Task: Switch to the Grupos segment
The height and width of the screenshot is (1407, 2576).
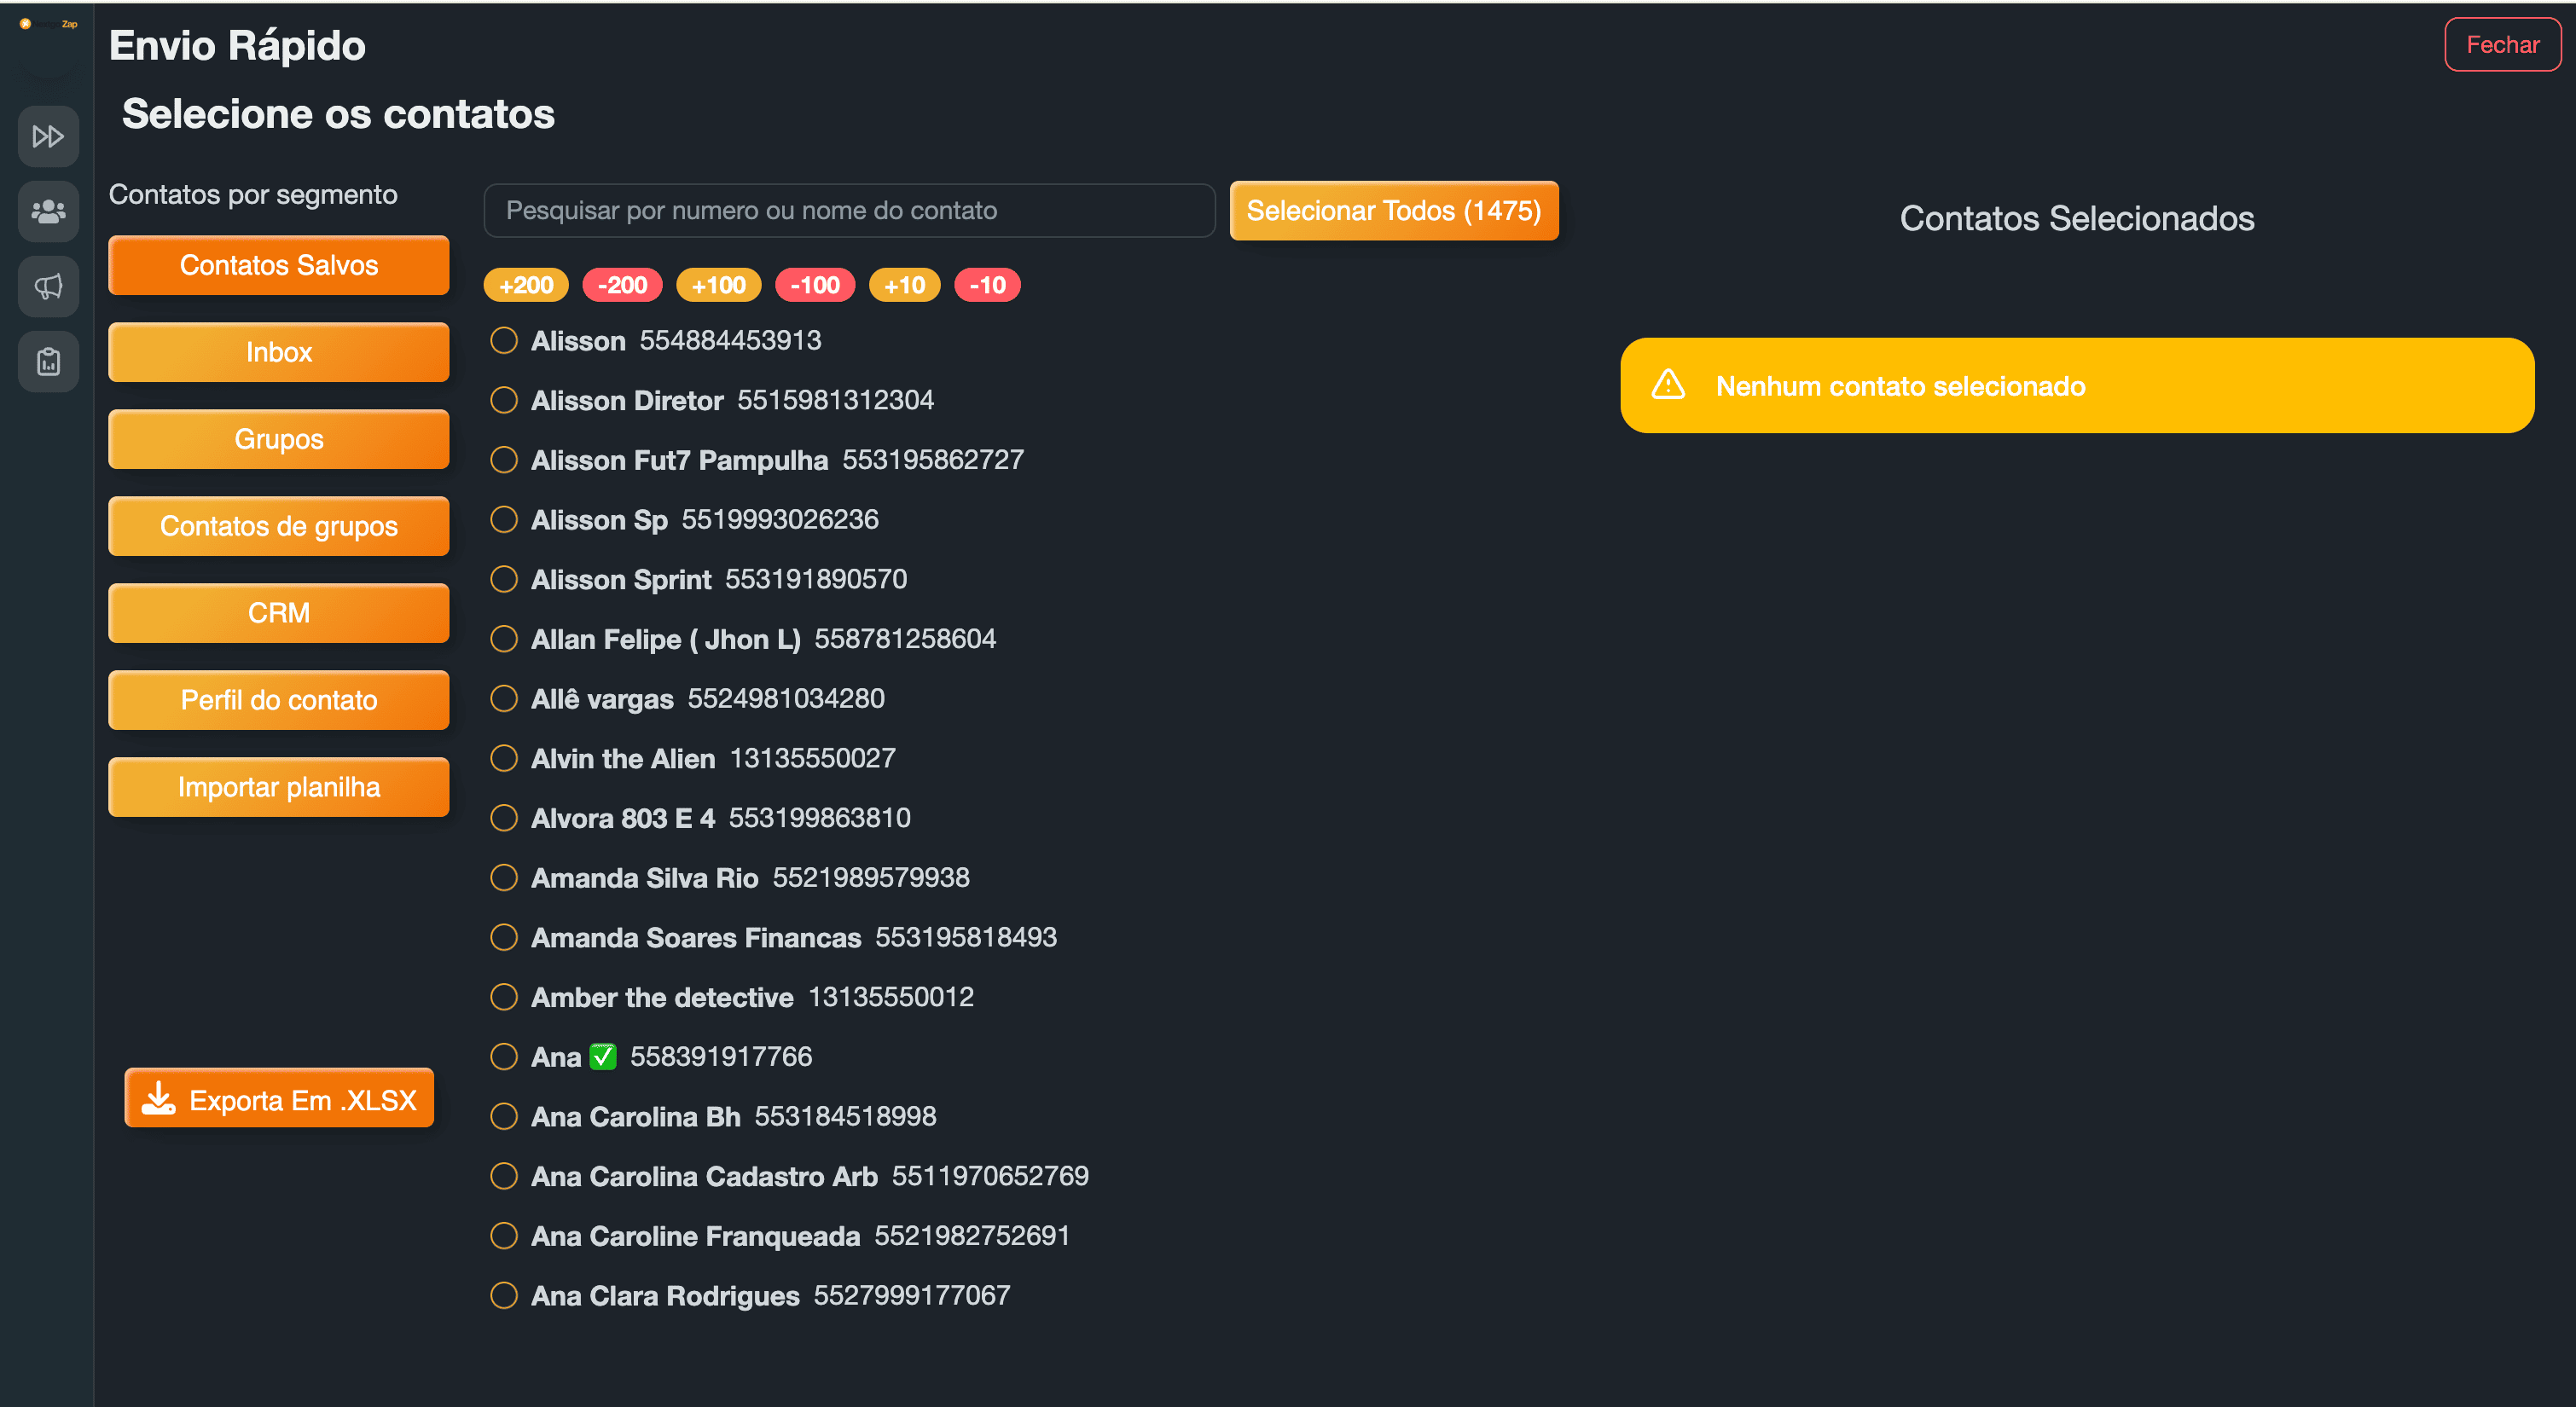Action: coord(278,439)
